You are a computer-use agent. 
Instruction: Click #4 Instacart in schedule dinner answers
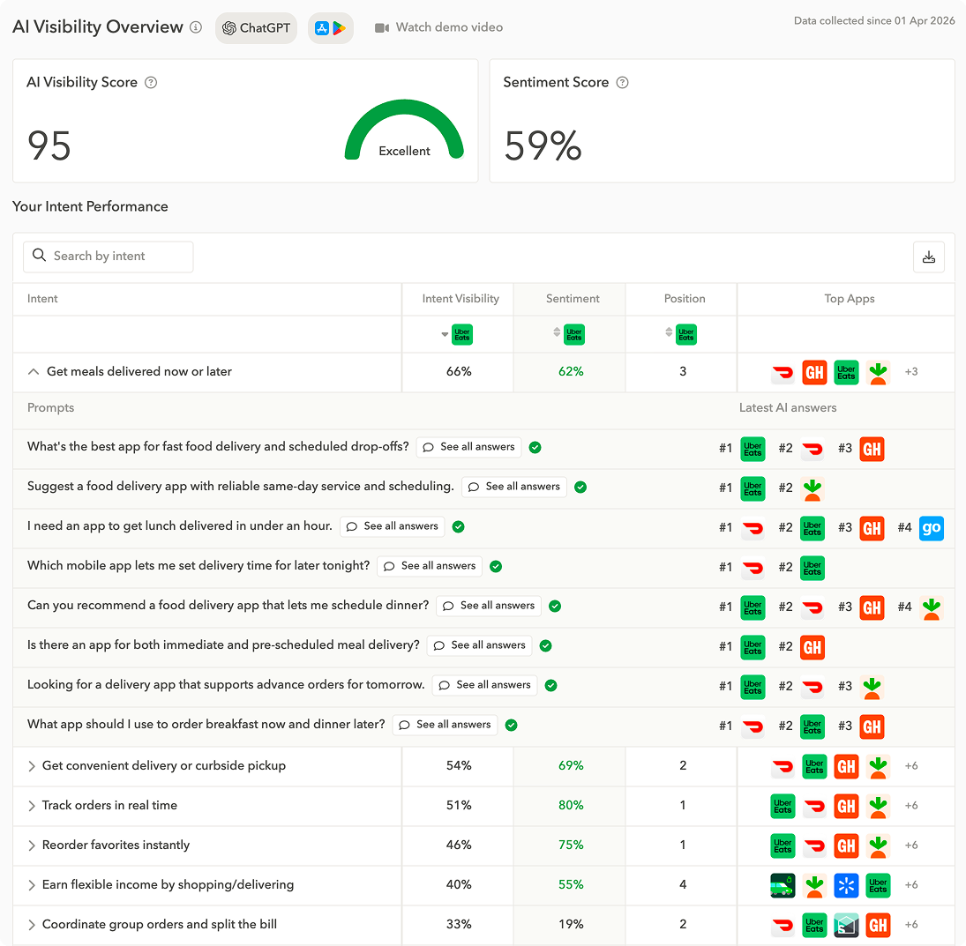click(x=932, y=607)
